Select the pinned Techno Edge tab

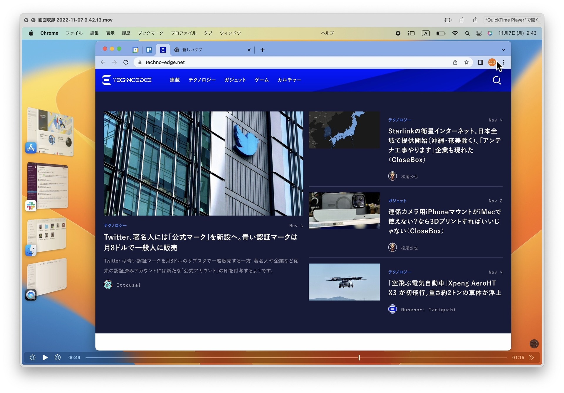[163, 50]
